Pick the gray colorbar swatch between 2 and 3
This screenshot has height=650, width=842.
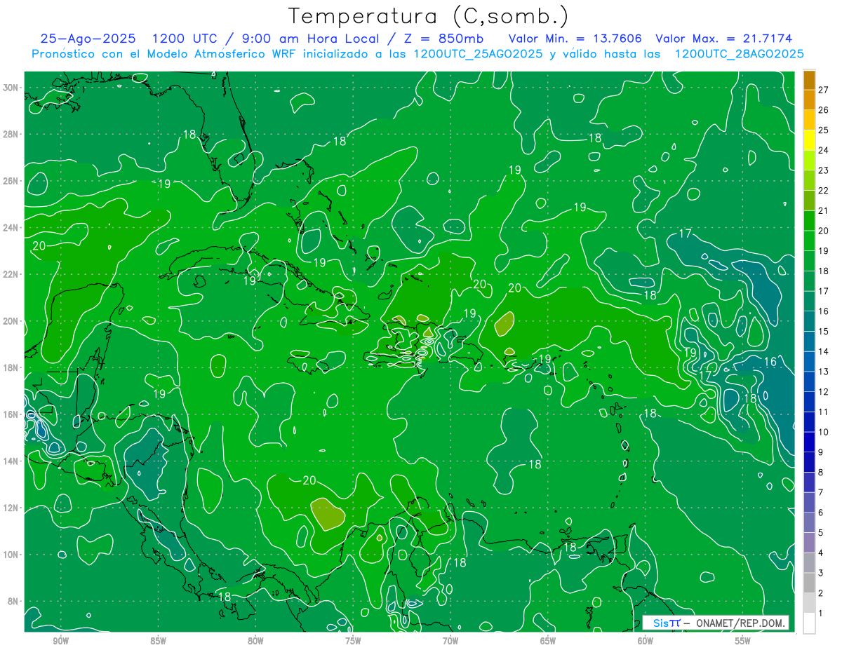pos(809,583)
